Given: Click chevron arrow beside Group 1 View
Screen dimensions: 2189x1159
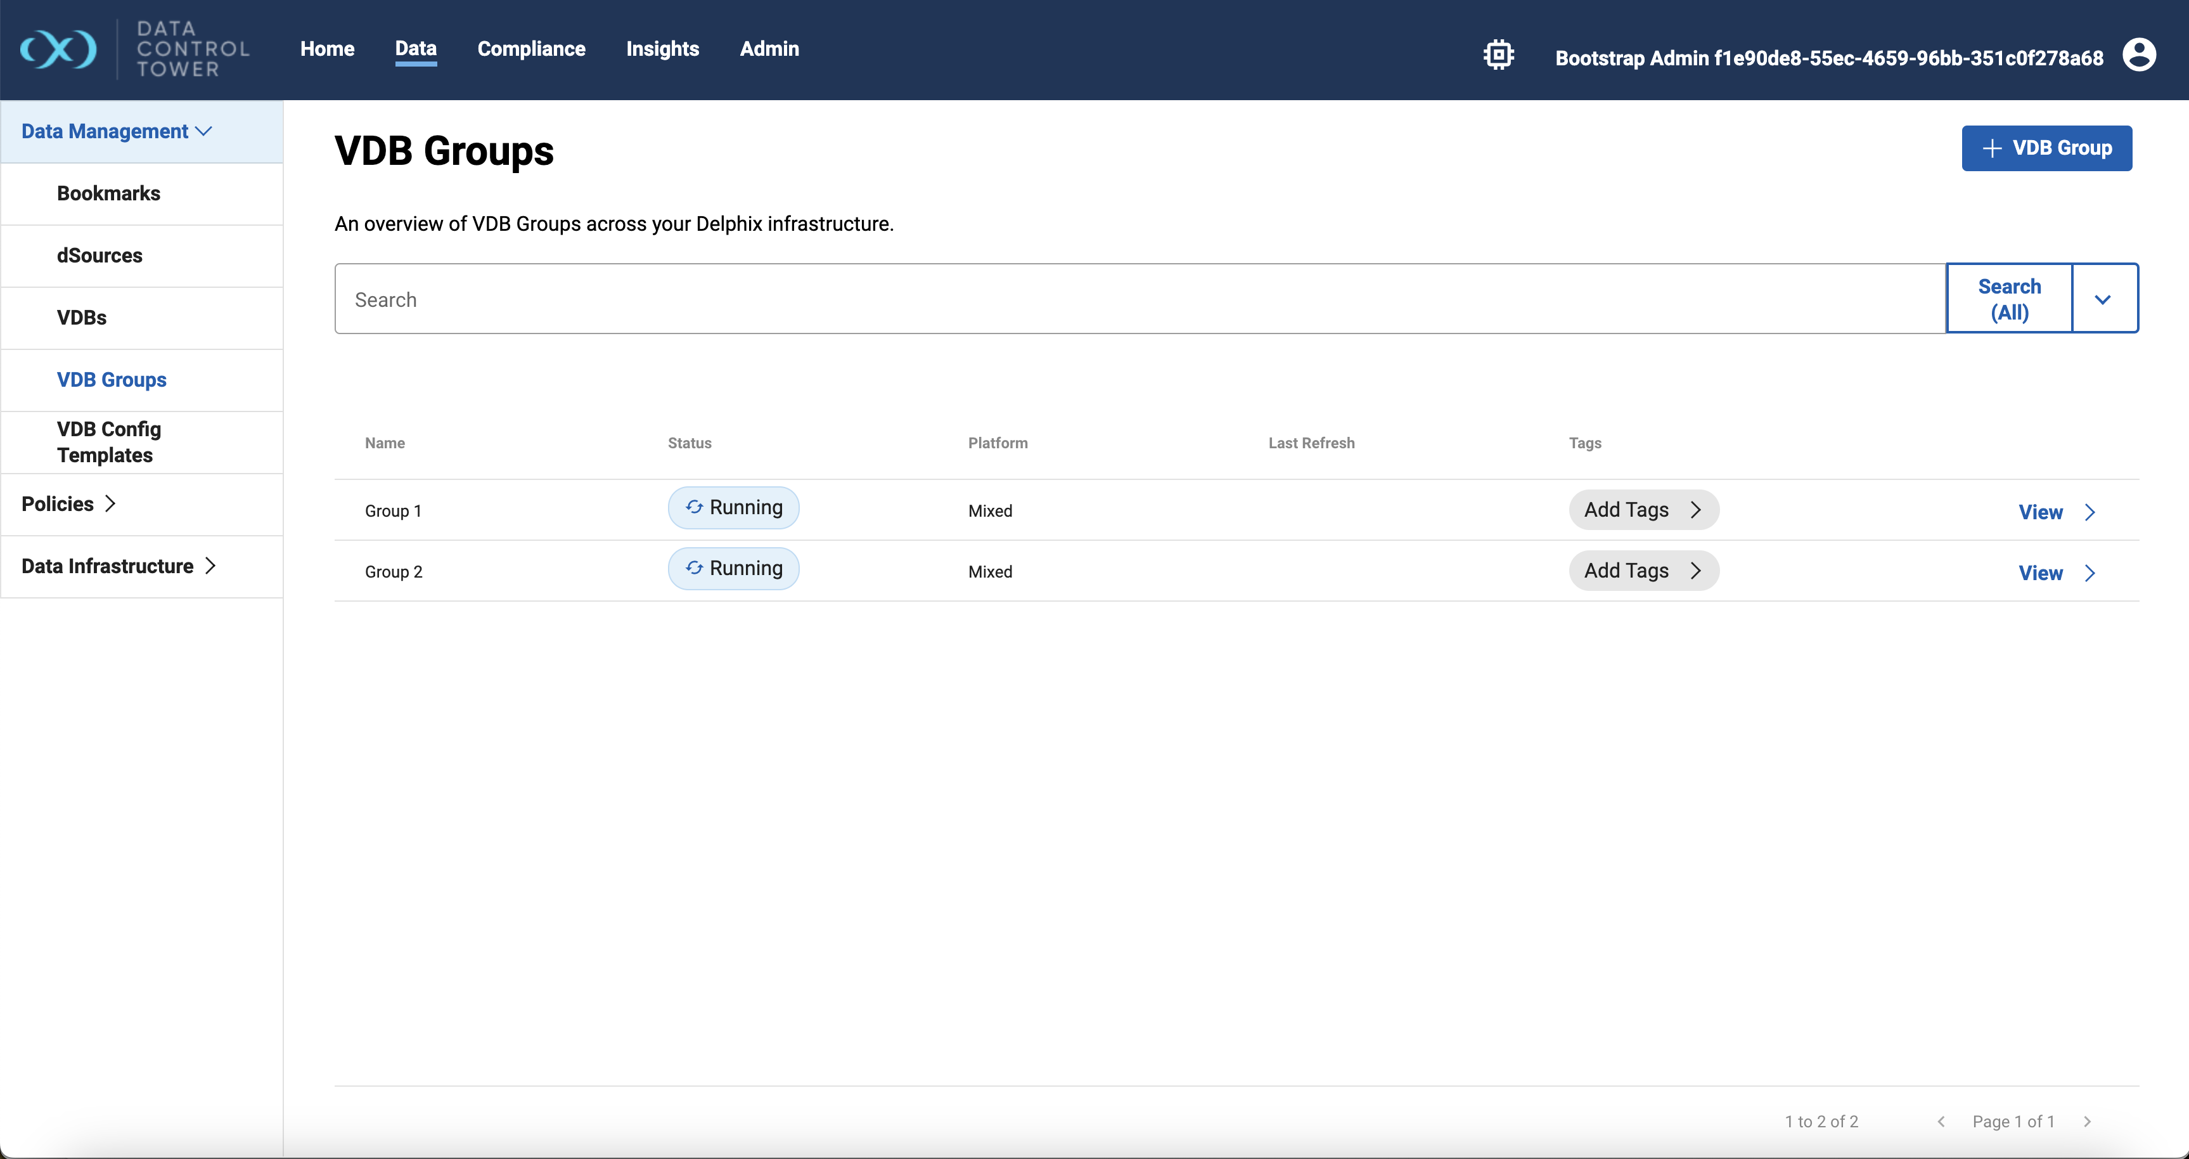Looking at the screenshot, I should pyautogui.click(x=2090, y=512).
